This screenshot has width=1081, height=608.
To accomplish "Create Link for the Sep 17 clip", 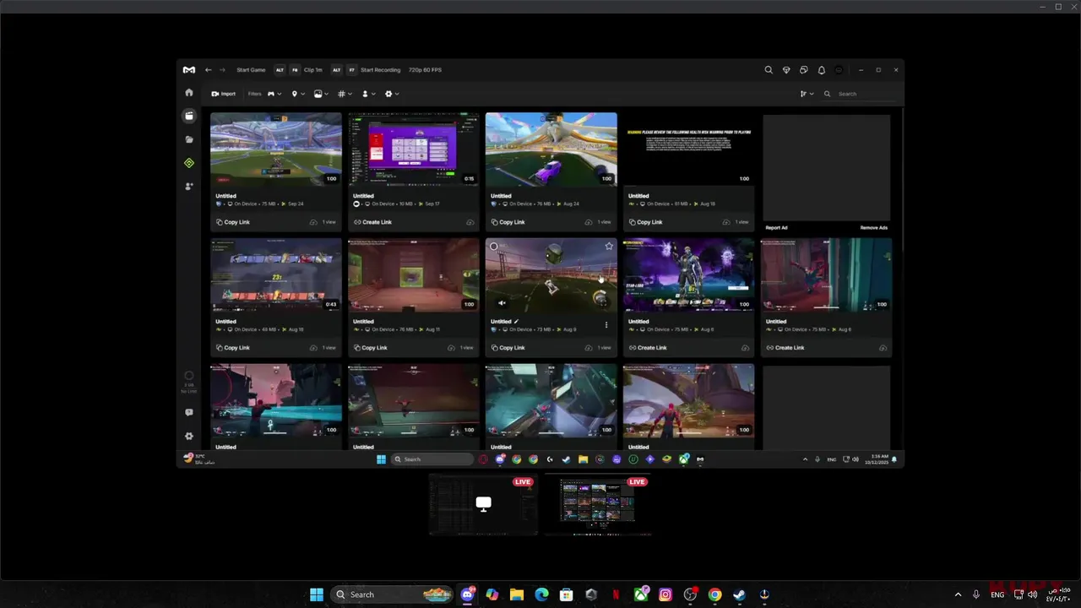I will (x=372, y=222).
